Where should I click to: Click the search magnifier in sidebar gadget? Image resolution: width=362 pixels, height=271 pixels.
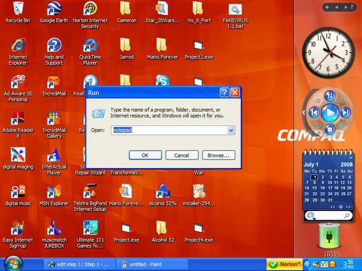tap(347, 216)
